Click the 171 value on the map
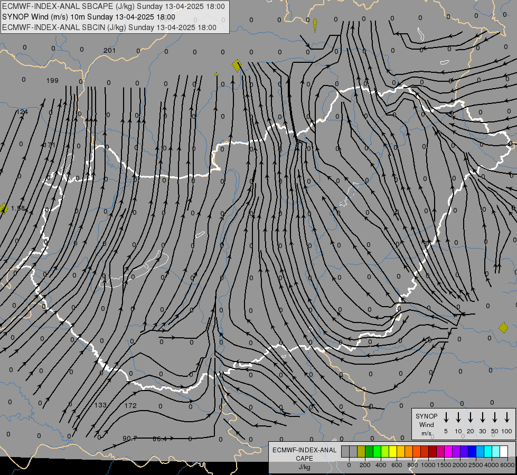 [x=50, y=145]
